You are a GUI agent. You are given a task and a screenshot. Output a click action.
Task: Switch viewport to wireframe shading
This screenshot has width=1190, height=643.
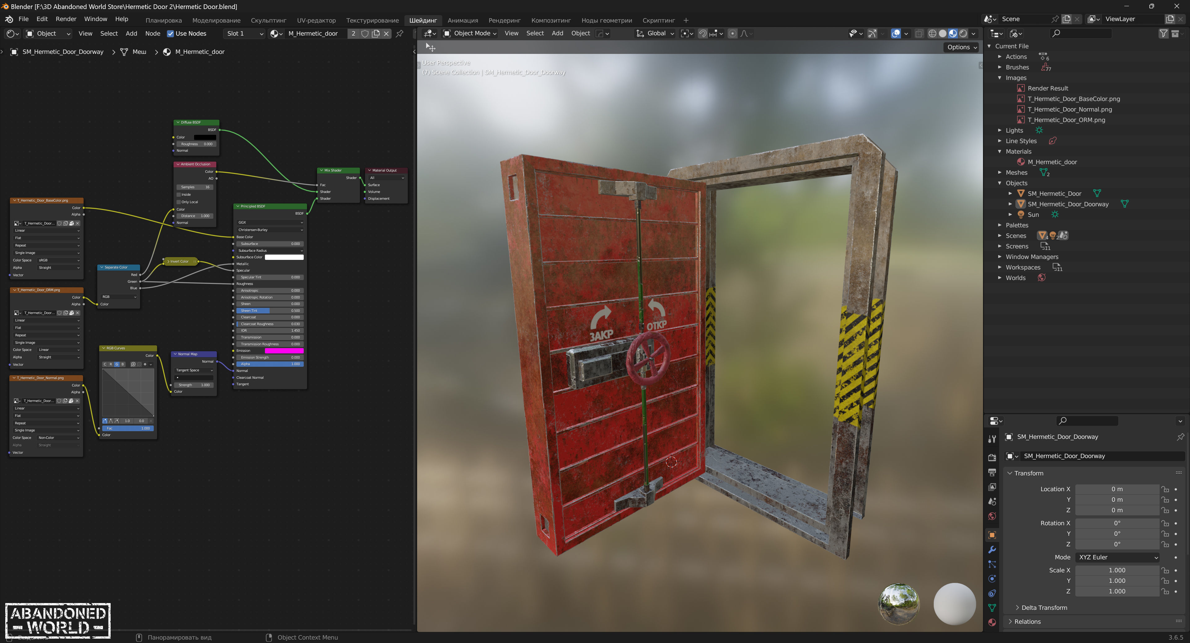932,33
